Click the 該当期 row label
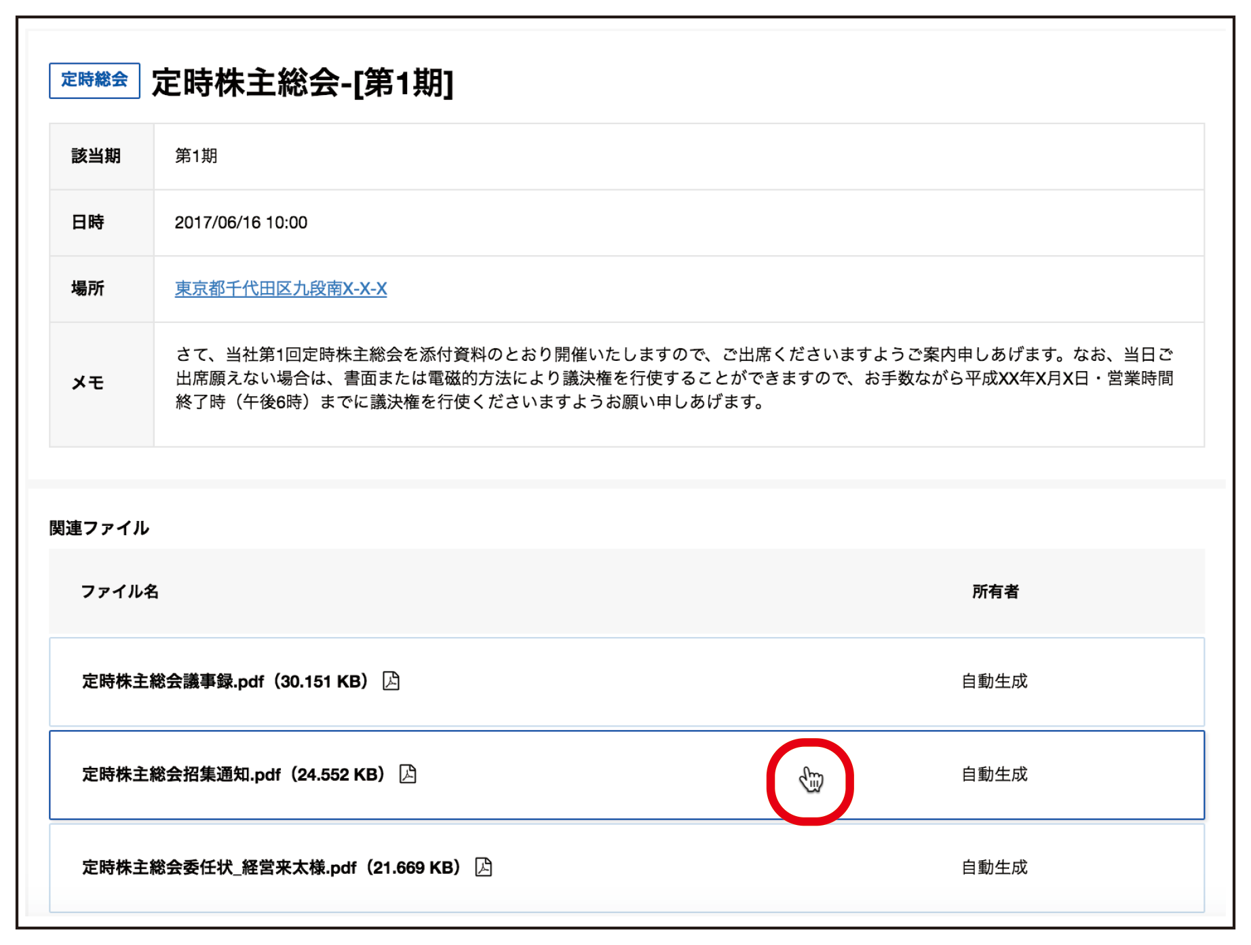1251x945 pixels. pyautogui.click(x=96, y=156)
